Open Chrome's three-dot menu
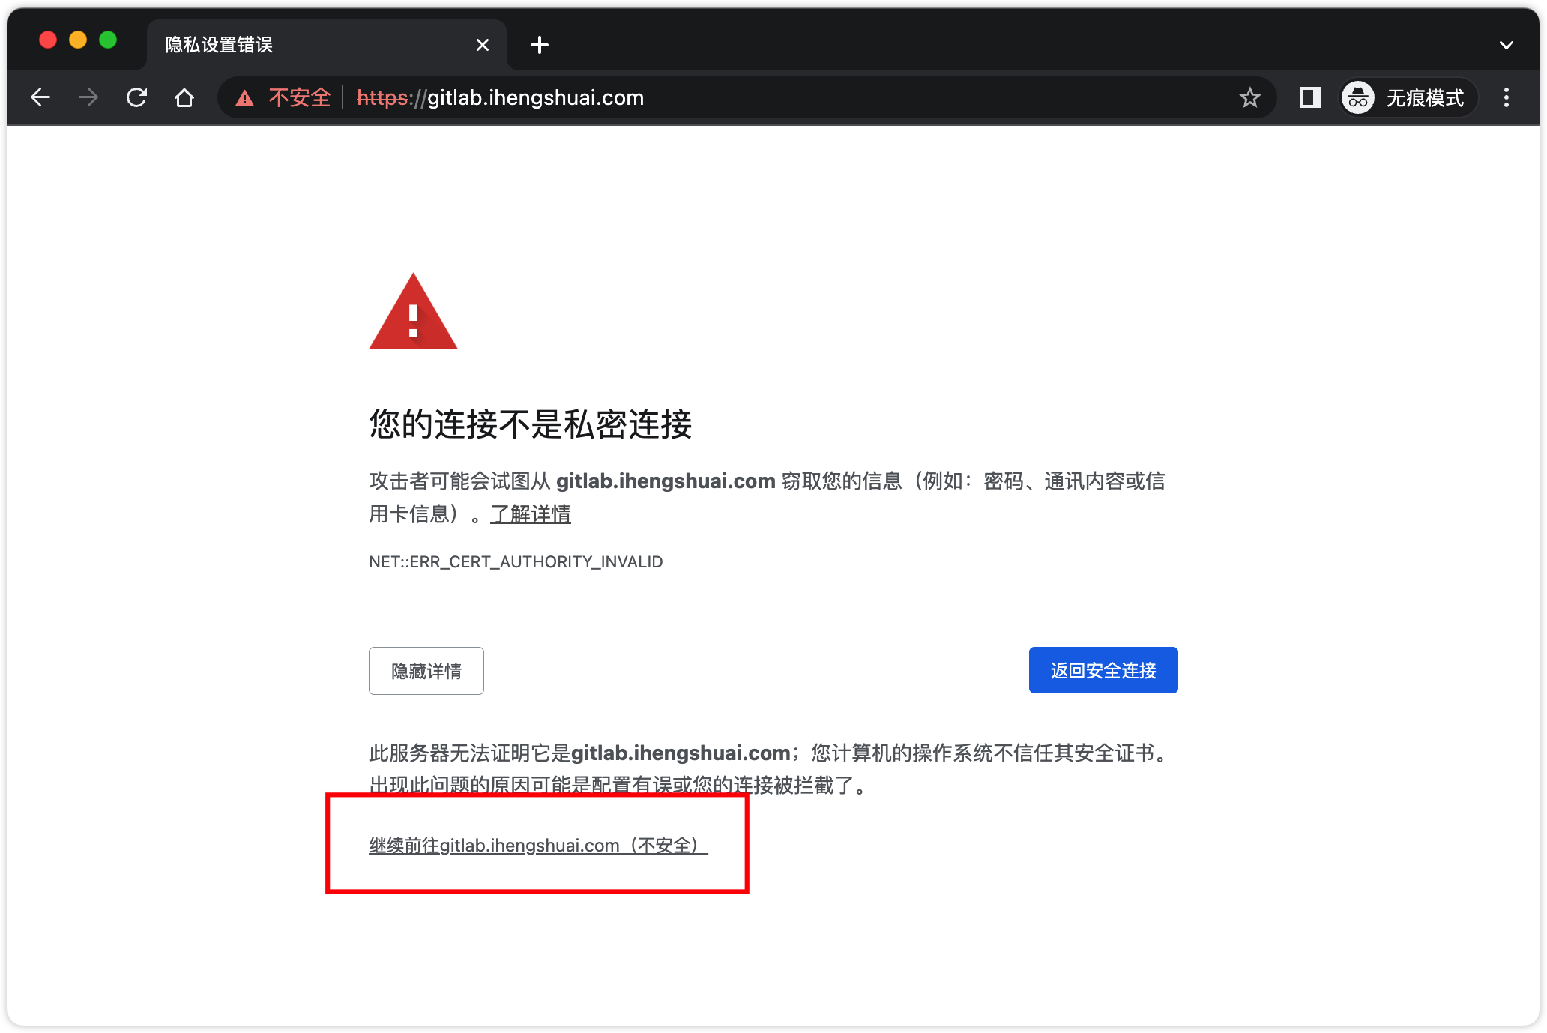The height and width of the screenshot is (1033, 1547). tap(1507, 97)
